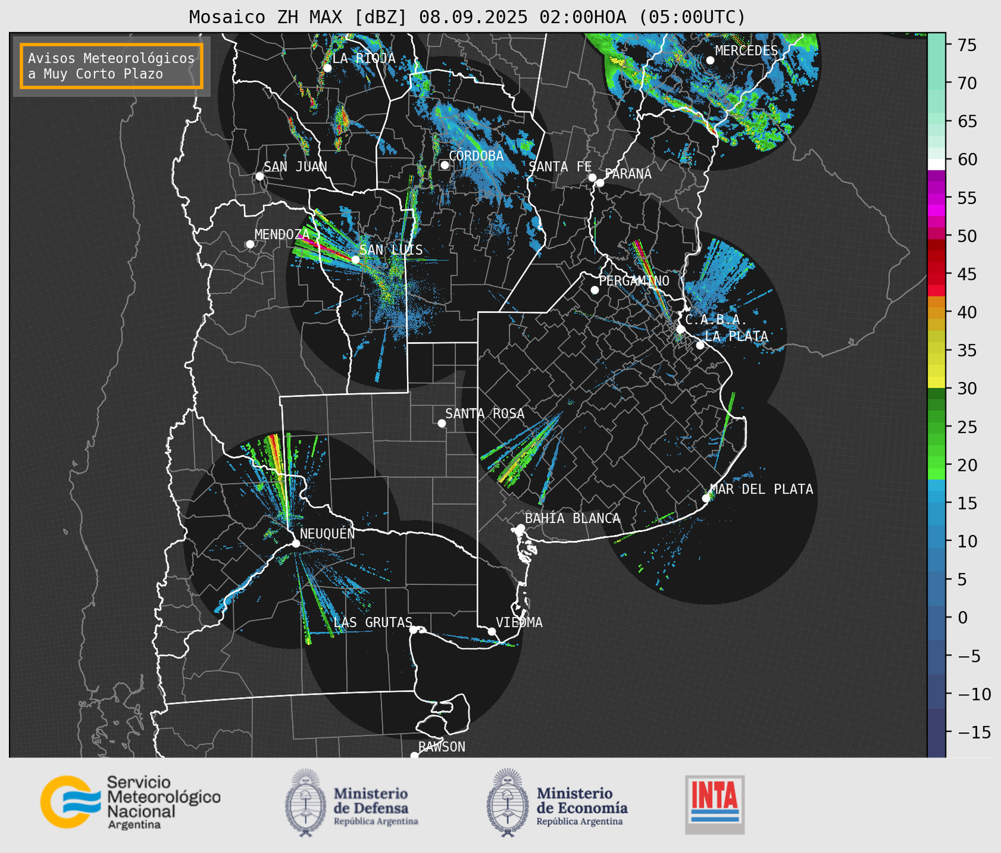Click the 0 colorbar tick label

pyautogui.click(x=962, y=618)
